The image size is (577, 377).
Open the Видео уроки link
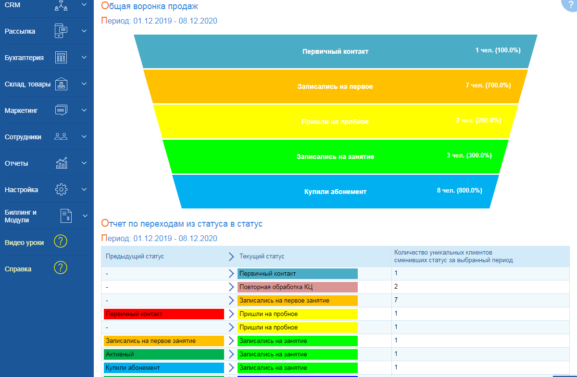click(24, 243)
